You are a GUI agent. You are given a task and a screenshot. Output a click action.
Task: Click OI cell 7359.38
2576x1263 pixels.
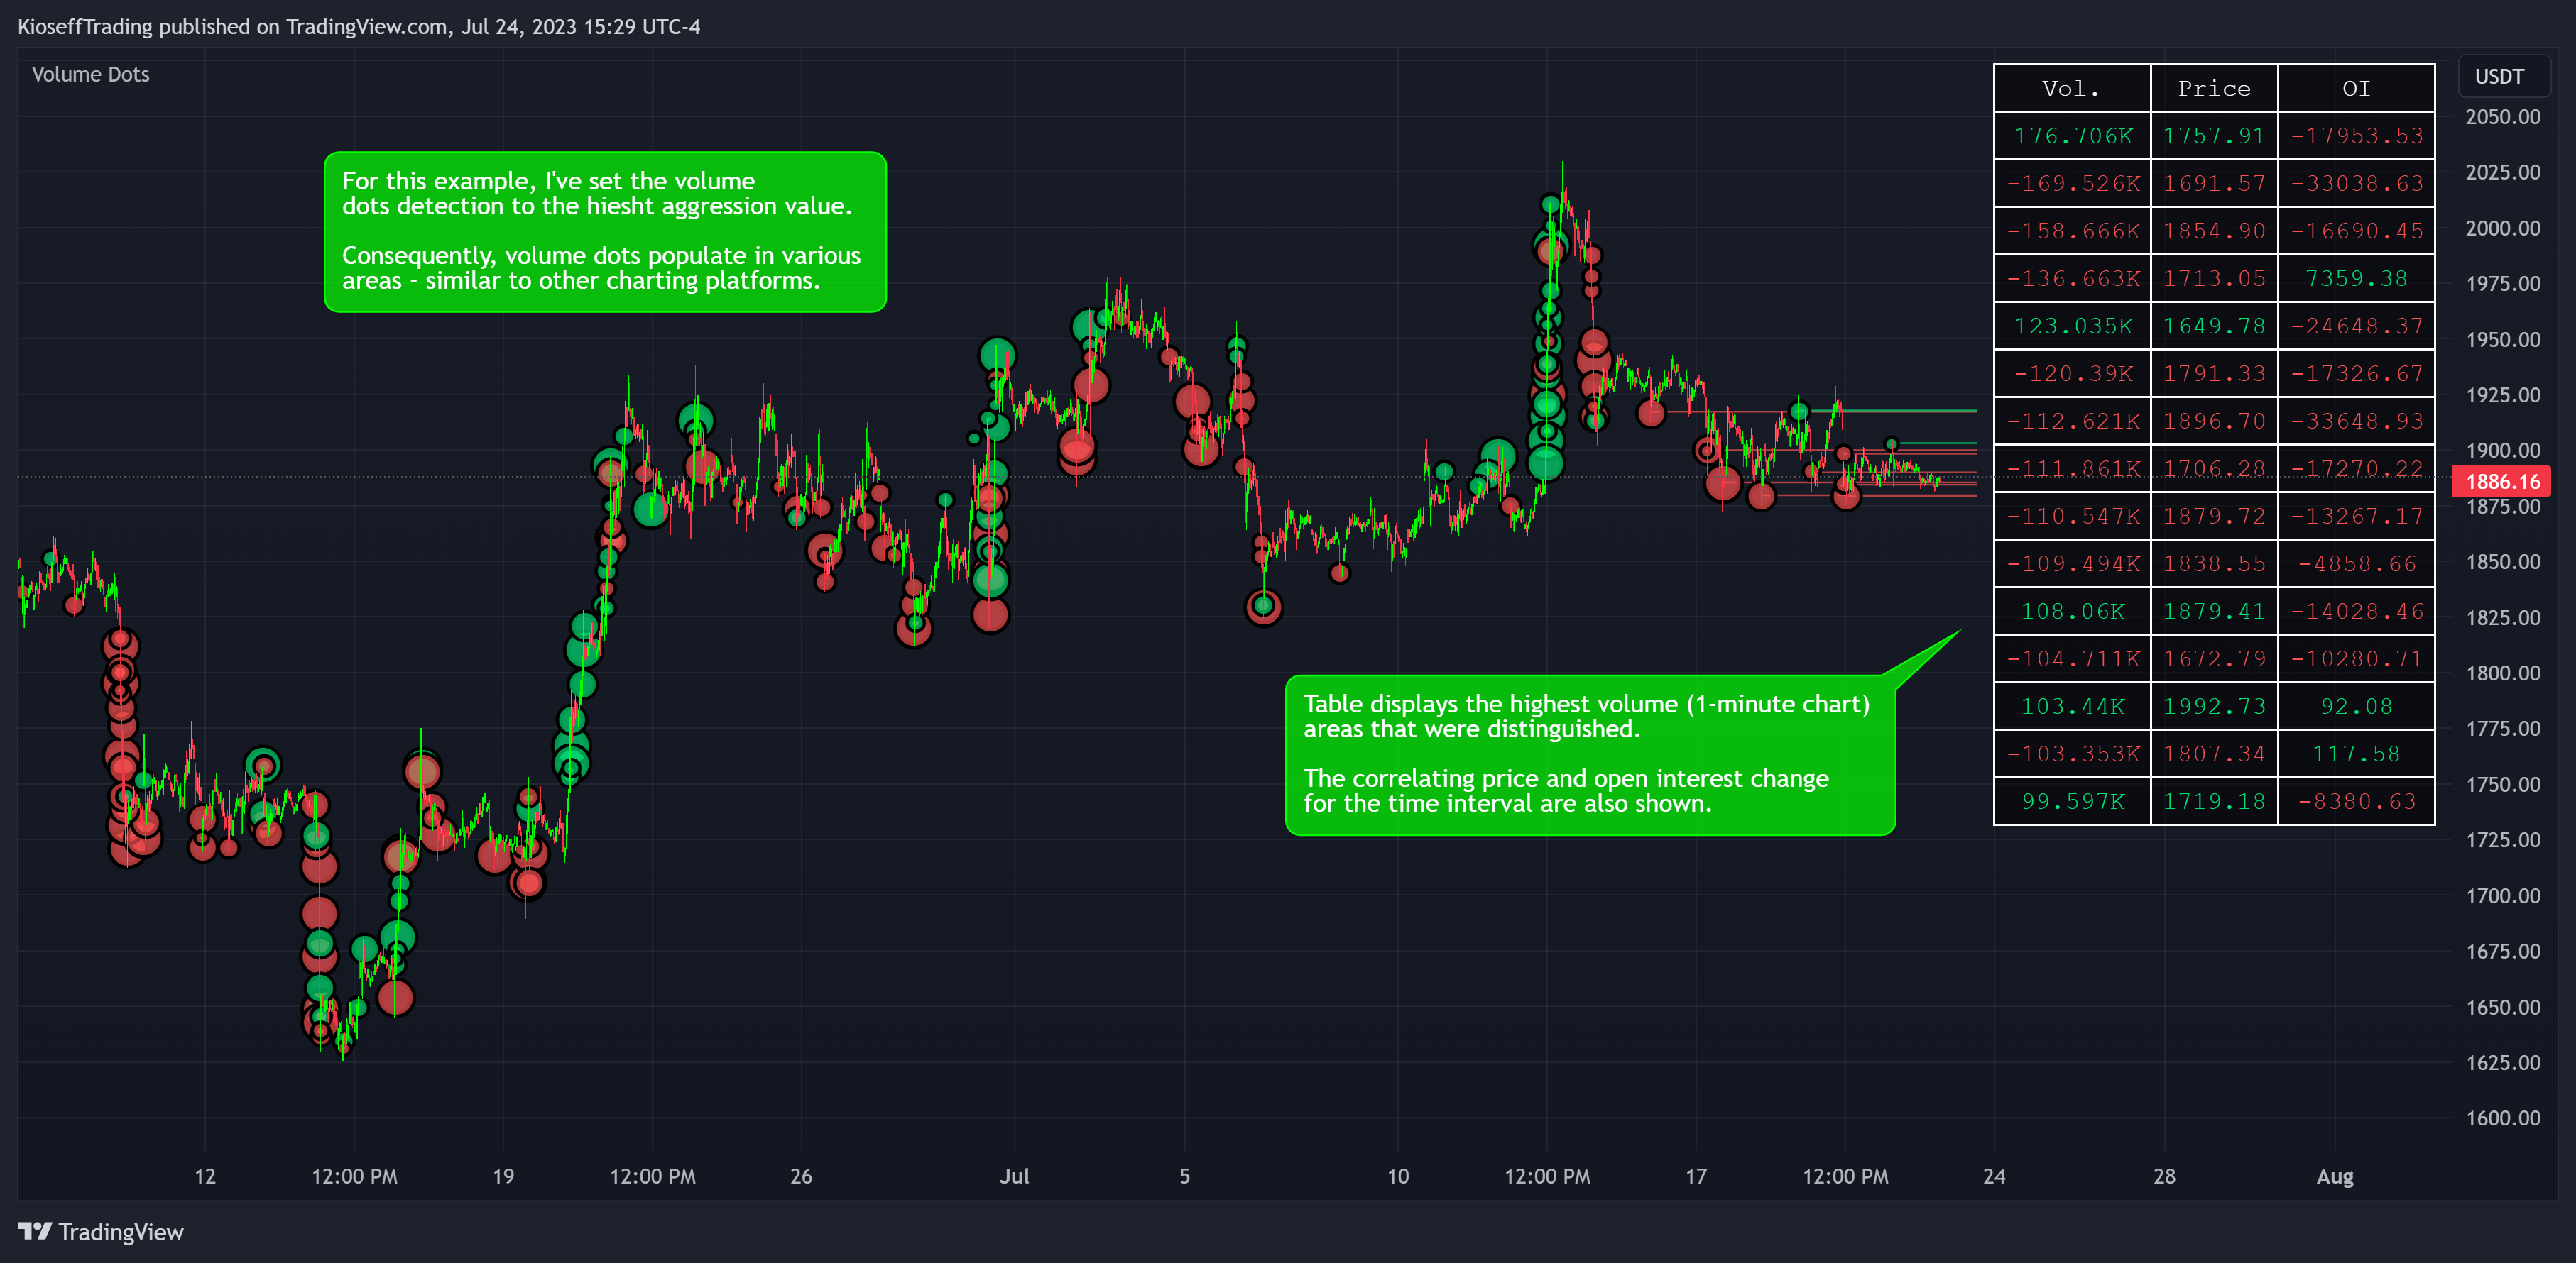2356,279
